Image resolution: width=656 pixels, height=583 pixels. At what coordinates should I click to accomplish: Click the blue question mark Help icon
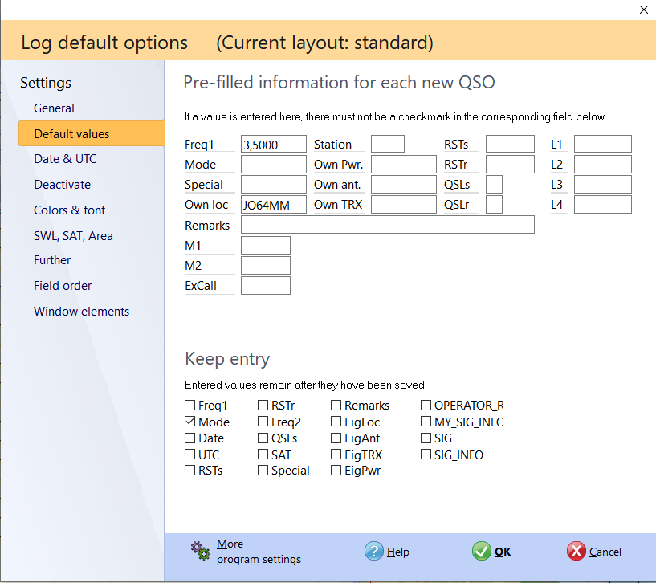(373, 551)
